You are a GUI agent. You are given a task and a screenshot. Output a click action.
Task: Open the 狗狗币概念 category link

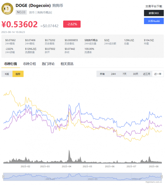44,12
